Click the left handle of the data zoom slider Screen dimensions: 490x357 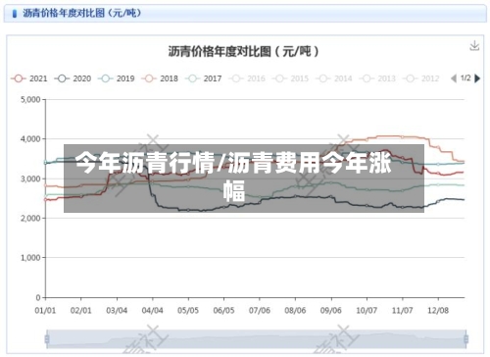[x=47, y=339]
